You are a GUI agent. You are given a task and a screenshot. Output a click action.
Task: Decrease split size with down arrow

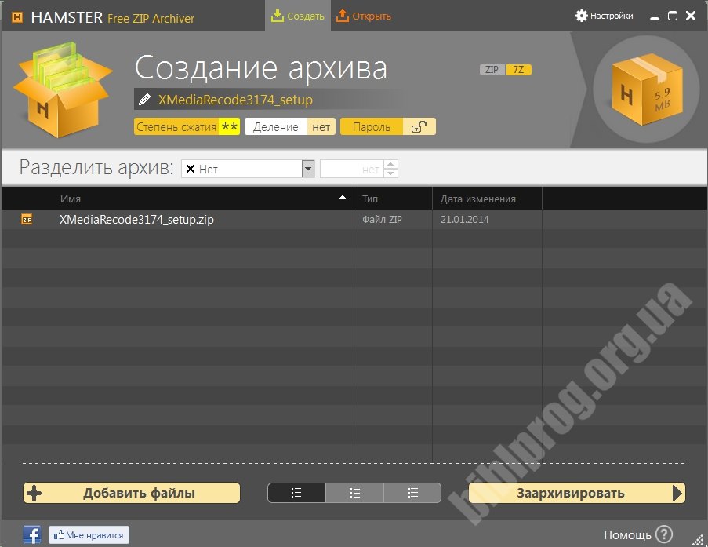391,173
